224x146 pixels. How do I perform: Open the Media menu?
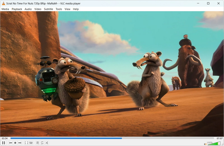pos(5,9)
